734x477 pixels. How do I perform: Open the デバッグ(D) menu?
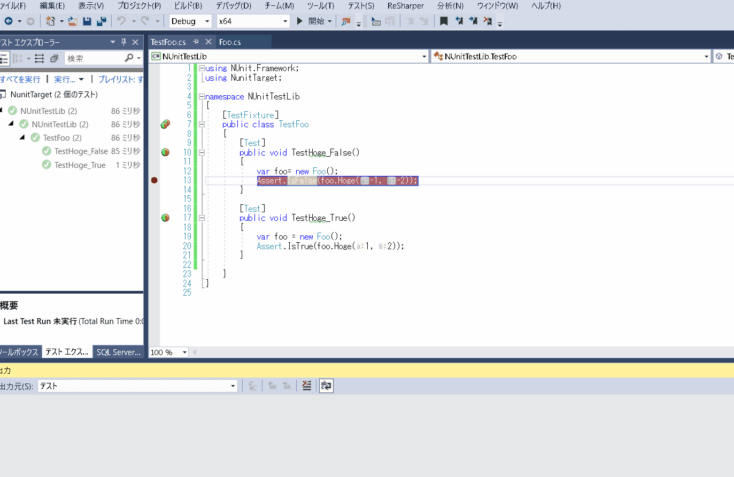[x=234, y=6]
